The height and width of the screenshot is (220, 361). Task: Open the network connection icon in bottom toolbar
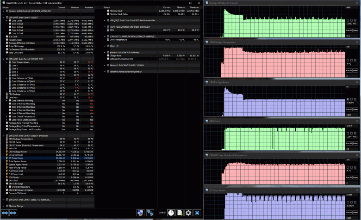tap(150, 213)
